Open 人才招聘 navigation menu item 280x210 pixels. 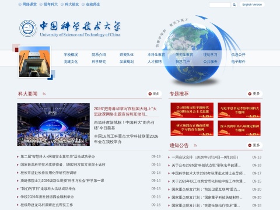pos(155,62)
